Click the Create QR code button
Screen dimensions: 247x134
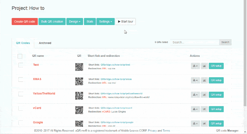25,22
